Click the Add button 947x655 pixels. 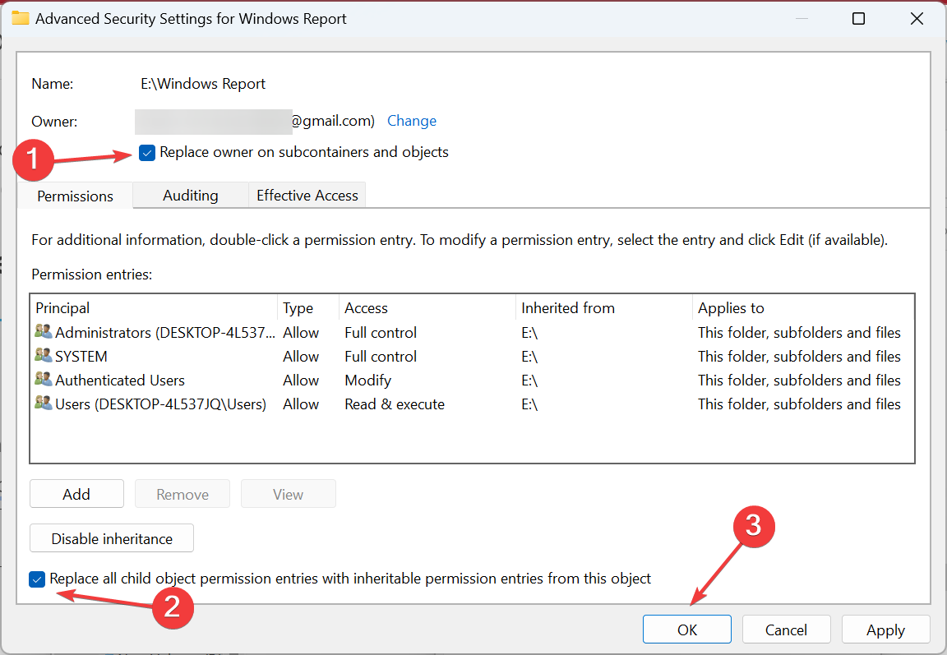pyautogui.click(x=76, y=494)
